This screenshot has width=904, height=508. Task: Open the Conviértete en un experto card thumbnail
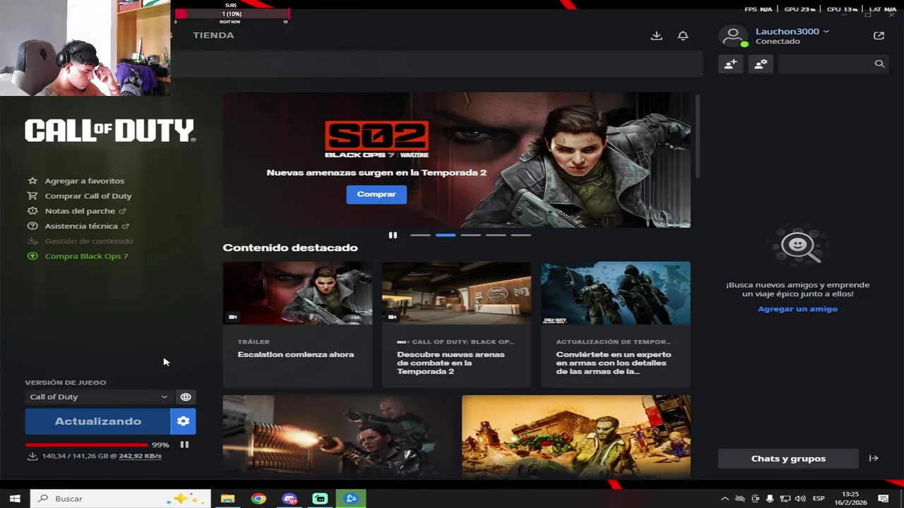616,294
